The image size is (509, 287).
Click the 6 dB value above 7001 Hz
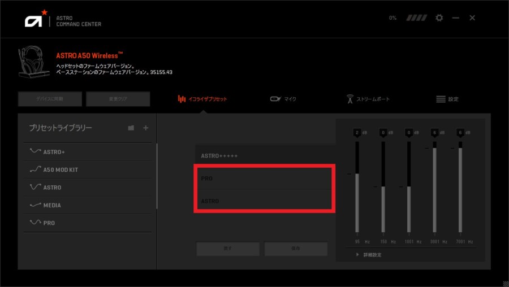(460, 133)
